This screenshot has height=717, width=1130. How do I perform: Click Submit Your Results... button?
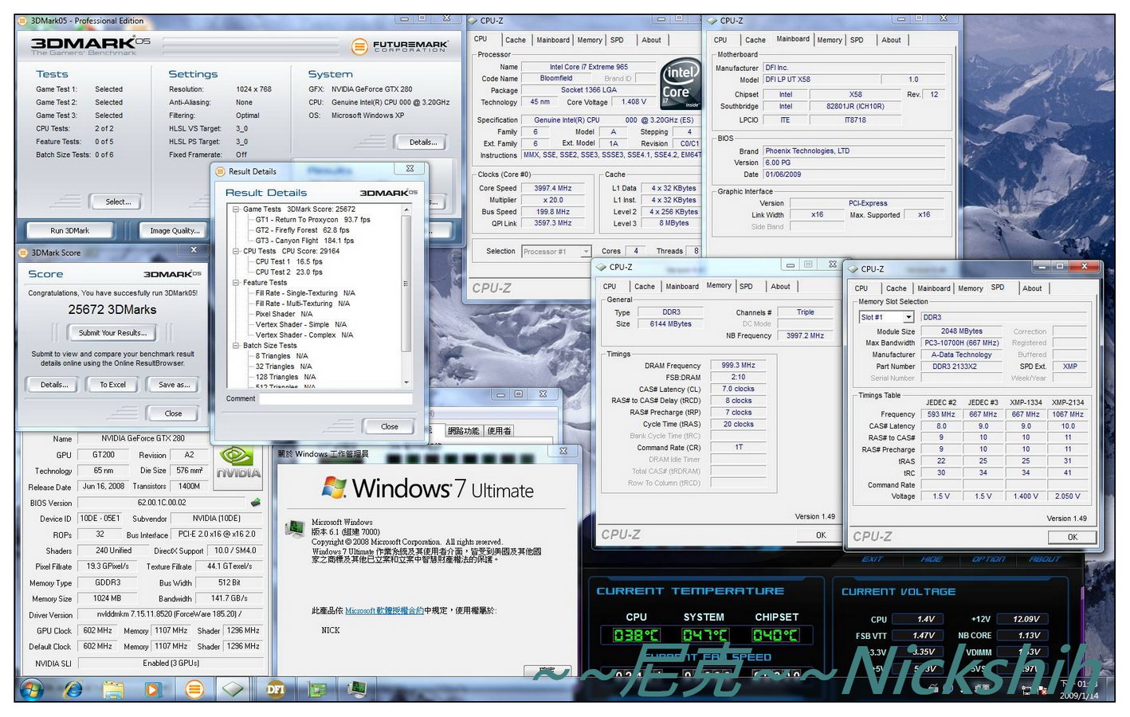point(112,333)
